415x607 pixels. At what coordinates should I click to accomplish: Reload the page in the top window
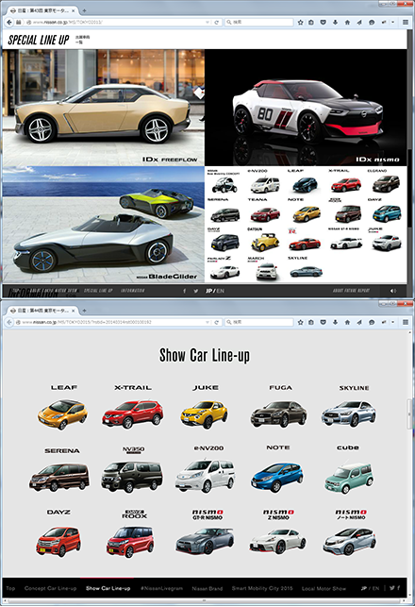pyautogui.click(x=217, y=23)
